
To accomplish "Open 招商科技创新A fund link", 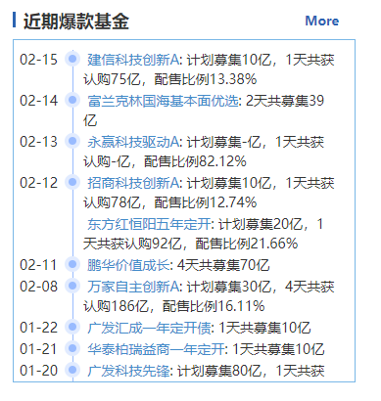I will pos(133,183).
